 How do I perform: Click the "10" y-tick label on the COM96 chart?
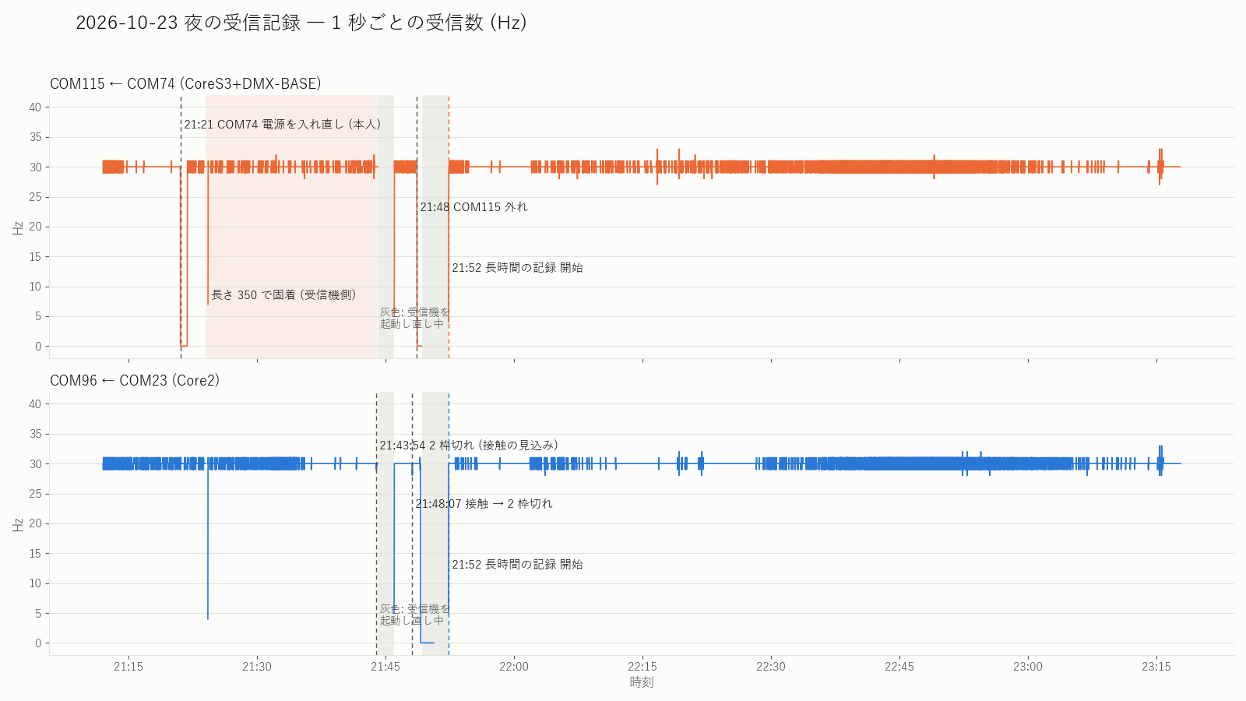(35, 583)
